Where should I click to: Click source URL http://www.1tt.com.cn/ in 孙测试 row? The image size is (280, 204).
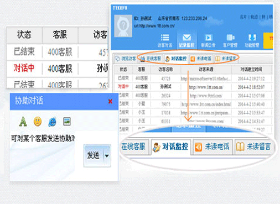tap(206, 87)
